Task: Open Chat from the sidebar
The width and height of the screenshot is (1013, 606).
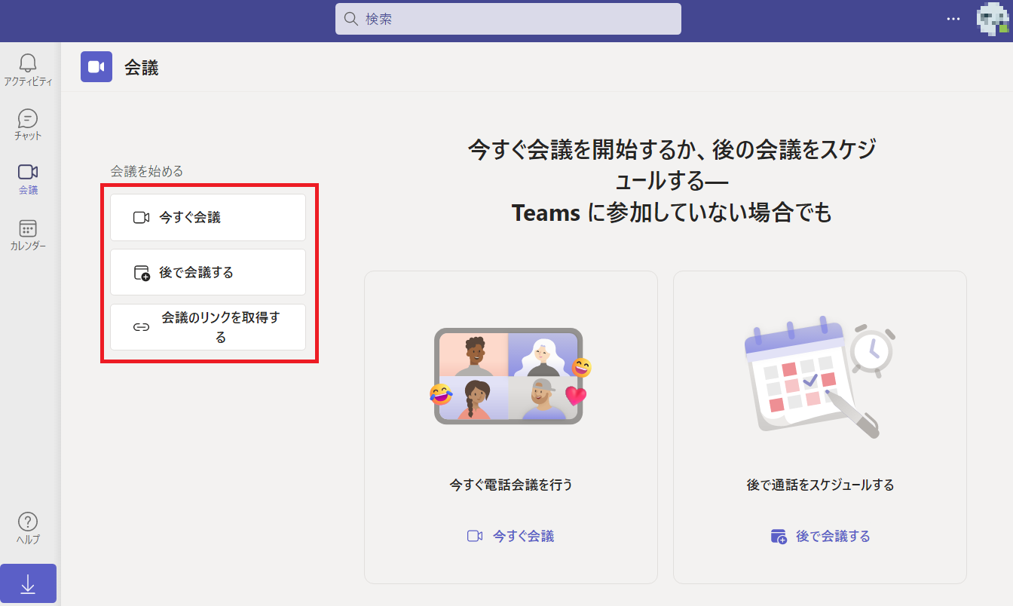Action: tap(28, 119)
